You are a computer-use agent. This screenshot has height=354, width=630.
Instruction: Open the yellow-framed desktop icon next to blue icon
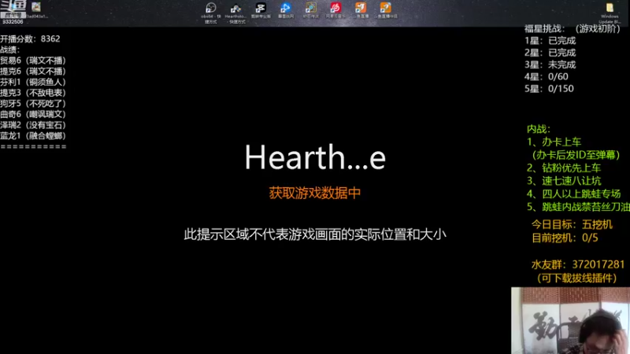click(x=310, y=10)
